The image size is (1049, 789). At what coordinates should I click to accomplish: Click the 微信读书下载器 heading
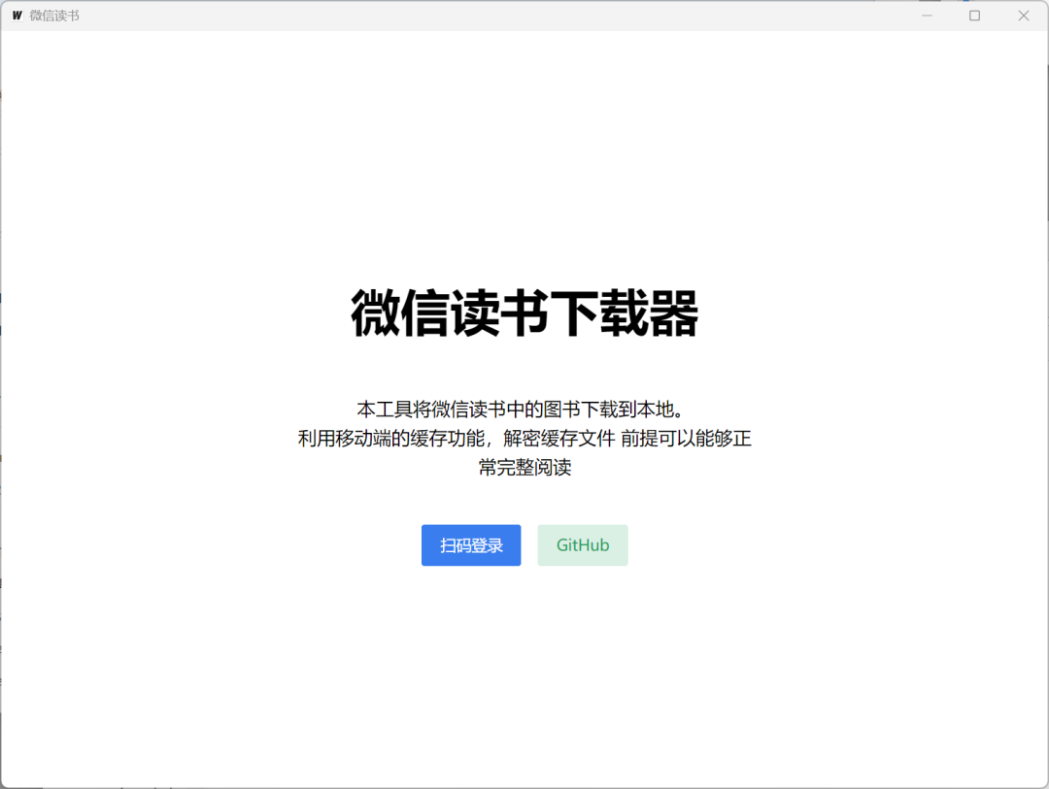point(524,312)
